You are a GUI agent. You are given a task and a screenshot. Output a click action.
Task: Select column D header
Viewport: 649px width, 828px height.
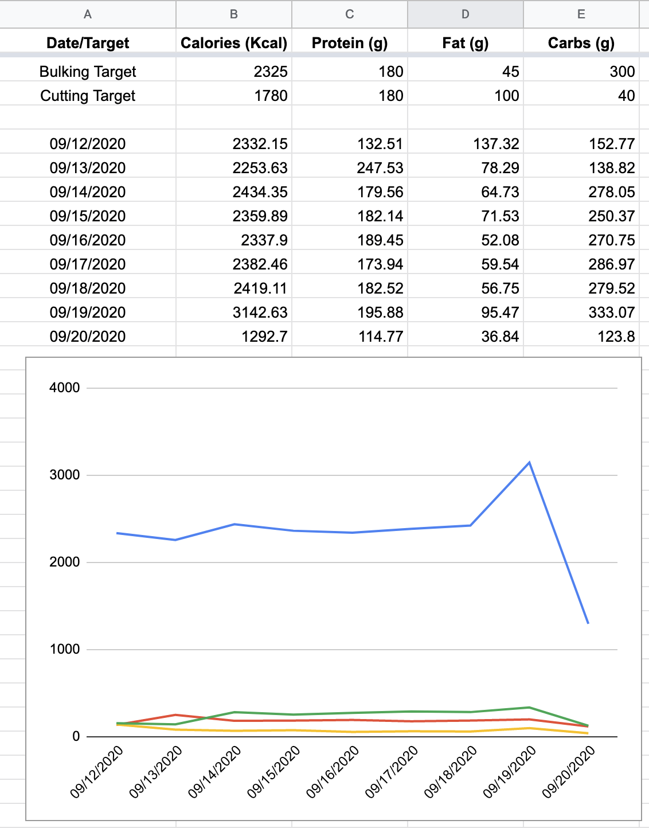[466, 14]
